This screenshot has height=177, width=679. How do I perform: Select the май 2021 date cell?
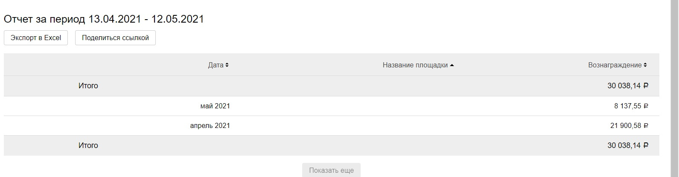click(x=215, y=106)
